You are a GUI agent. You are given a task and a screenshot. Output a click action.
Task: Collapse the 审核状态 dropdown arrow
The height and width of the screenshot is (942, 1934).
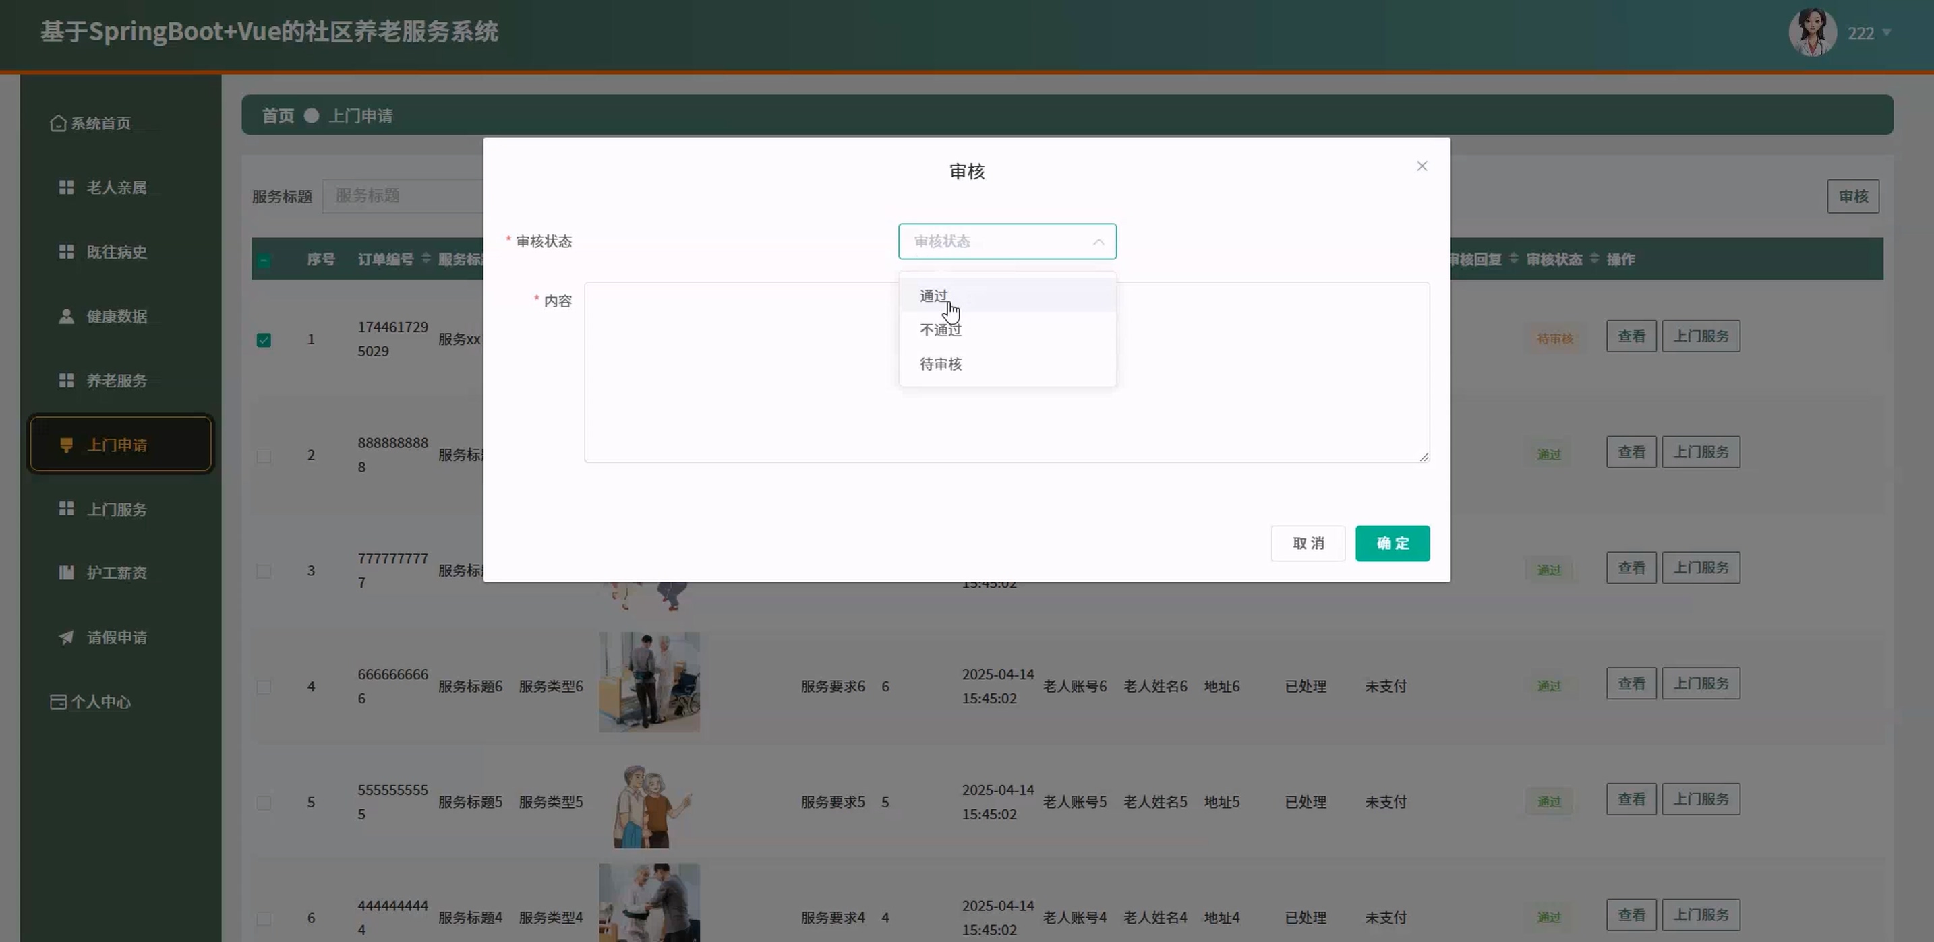click(x=1098, y=241)
